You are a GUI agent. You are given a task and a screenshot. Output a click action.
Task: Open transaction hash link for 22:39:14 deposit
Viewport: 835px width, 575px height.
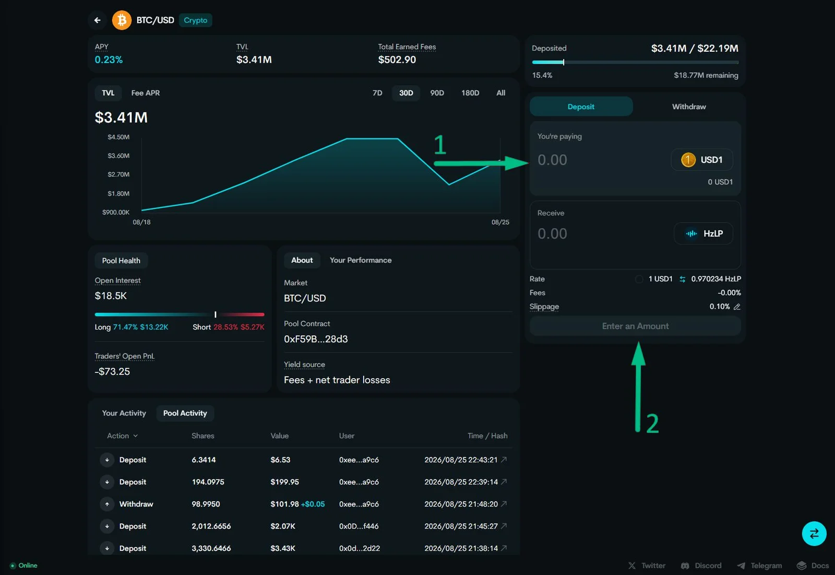pyautogui.click(x=504, y=482)
